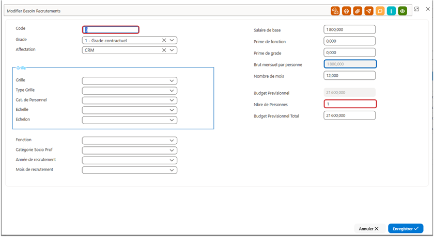Click the expand window icon

416,9
